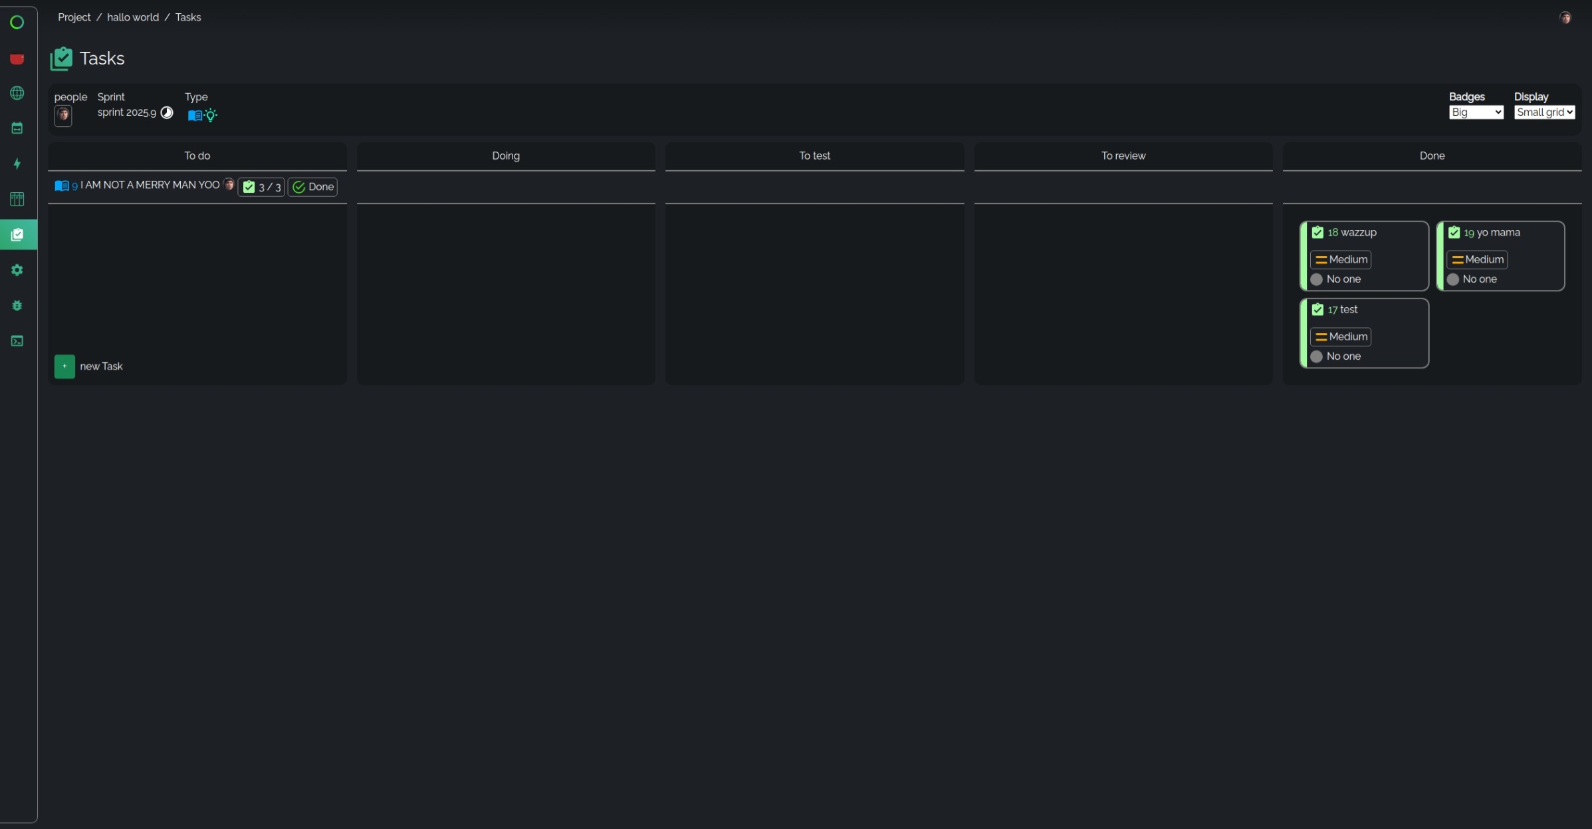Click the calendar sprint icon in sidebar
The width and height of the screenshot is (1592, 829).
pos(17,128)
